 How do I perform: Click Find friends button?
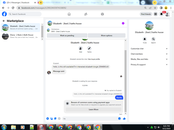pos(146,14)
